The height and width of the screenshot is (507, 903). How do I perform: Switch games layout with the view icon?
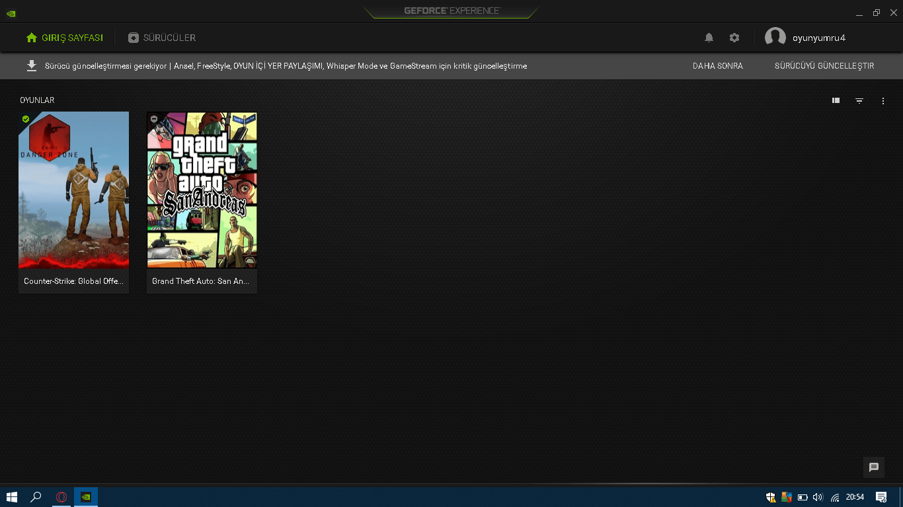click(x=836, y=101)
